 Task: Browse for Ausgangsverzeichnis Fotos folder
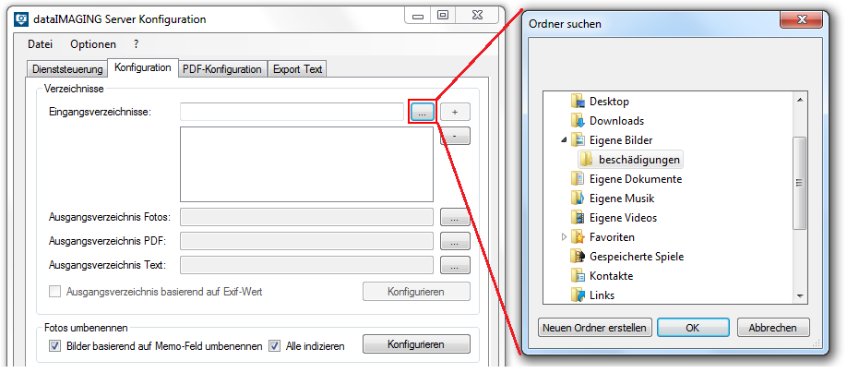[x=455, y=217]
